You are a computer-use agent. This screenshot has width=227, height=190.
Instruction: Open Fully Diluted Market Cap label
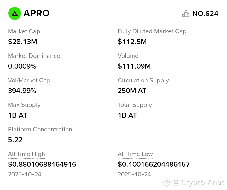point(152,31)
